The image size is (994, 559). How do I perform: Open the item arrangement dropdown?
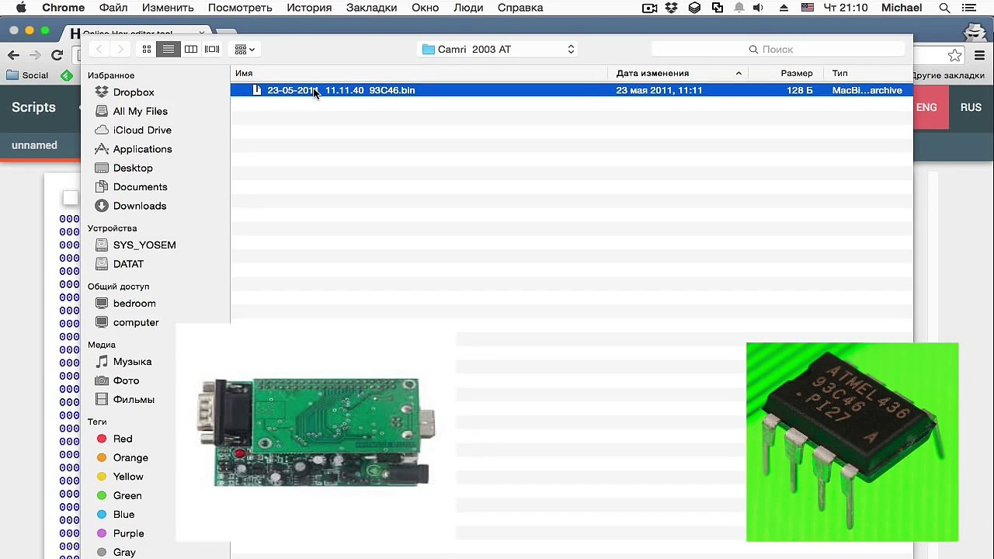click(x=245, y=49)
